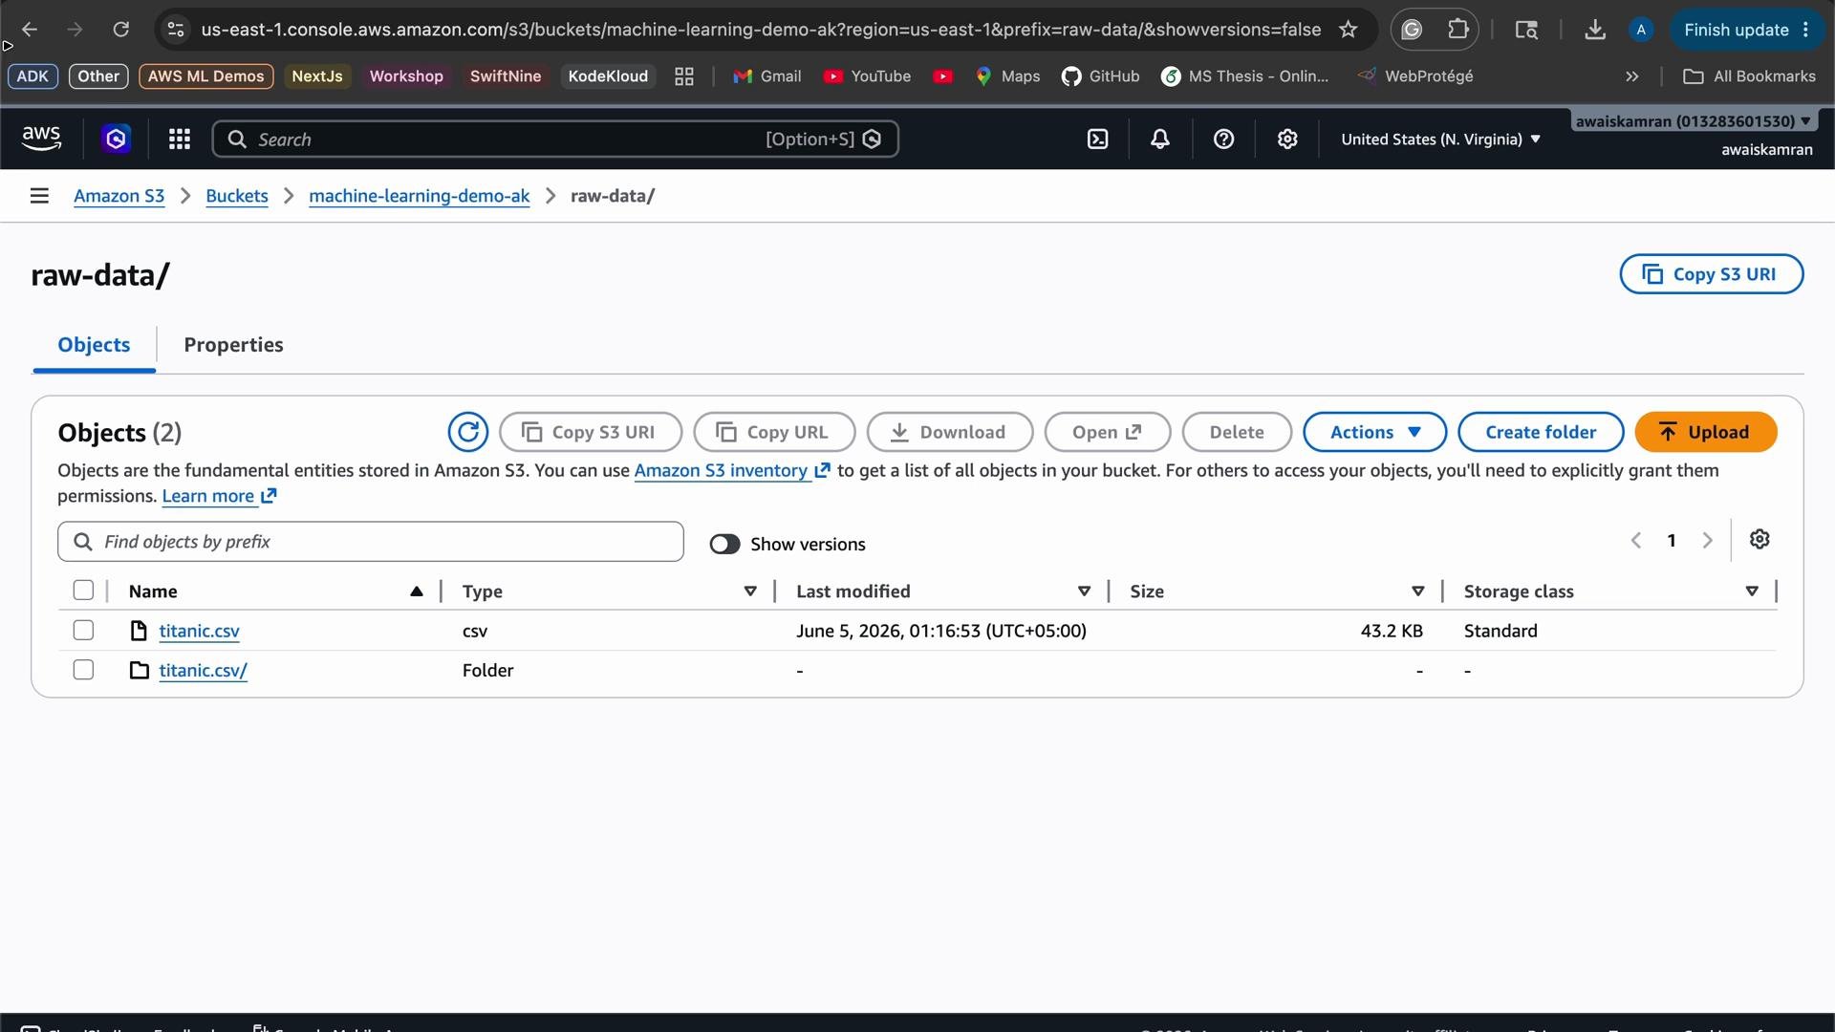This screenshot has width=1835, height=1032.
Task: Enable the Show versions toggle
Action: point(724,544)
